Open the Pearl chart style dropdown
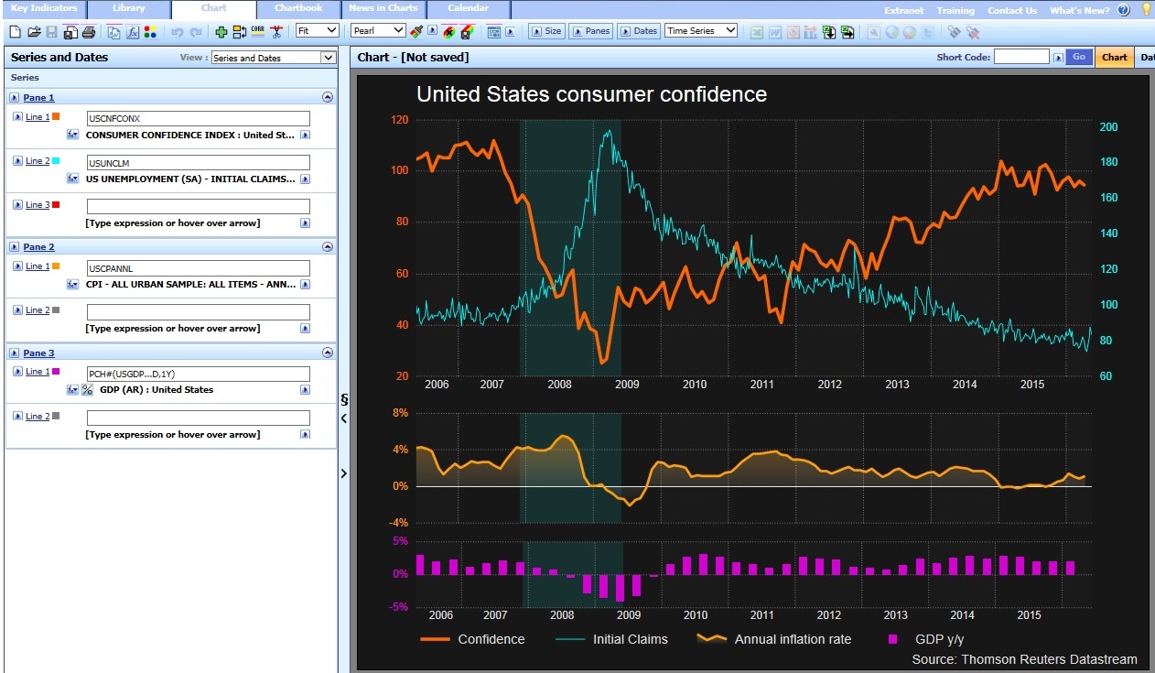The width and height of the screenshot is (1155, 673). [378, 31]
